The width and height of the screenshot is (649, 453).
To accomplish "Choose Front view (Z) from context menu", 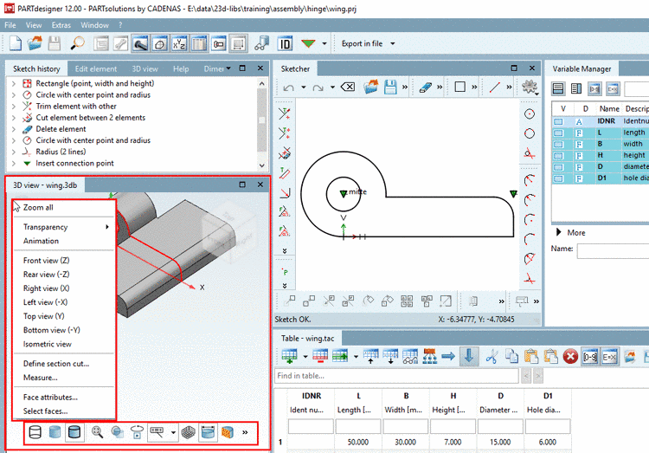I will pyautogui.click(x=64, y=261).
